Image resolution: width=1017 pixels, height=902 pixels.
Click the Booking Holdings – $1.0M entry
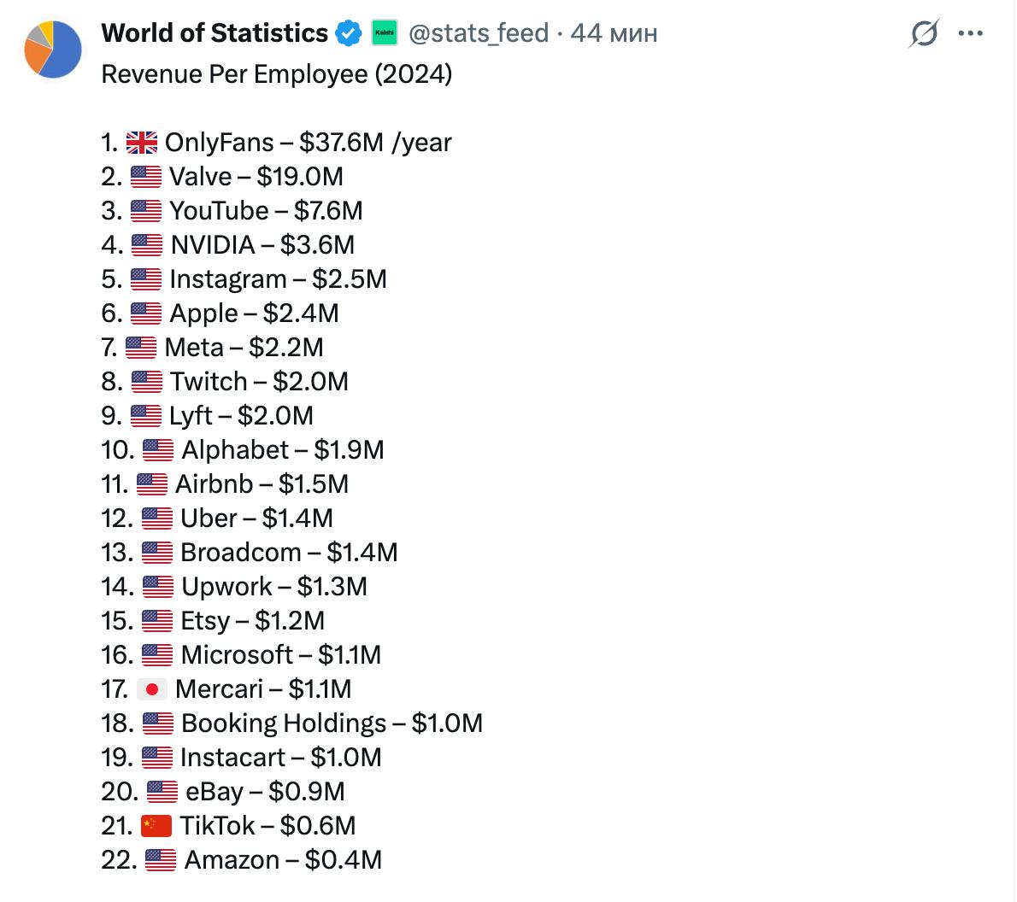(x=332, y=723)
